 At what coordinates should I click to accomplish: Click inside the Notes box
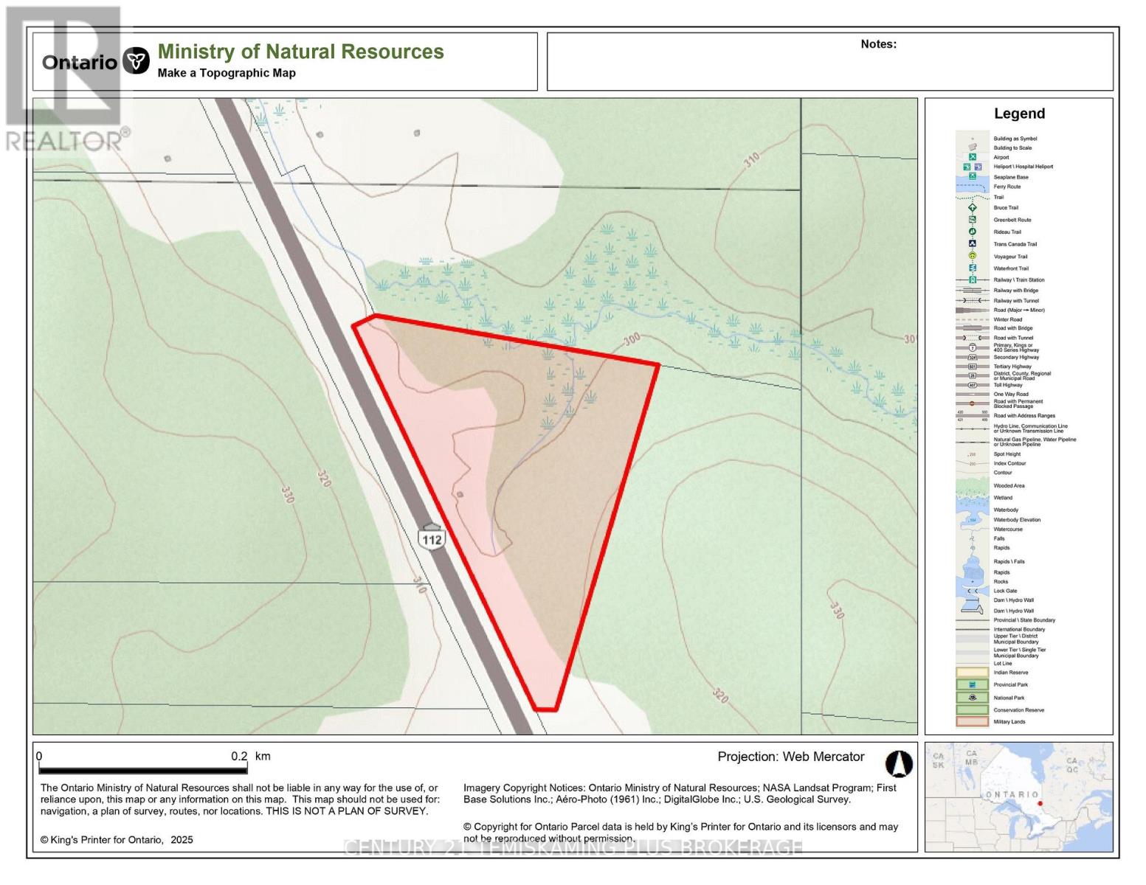coord(829,66)
